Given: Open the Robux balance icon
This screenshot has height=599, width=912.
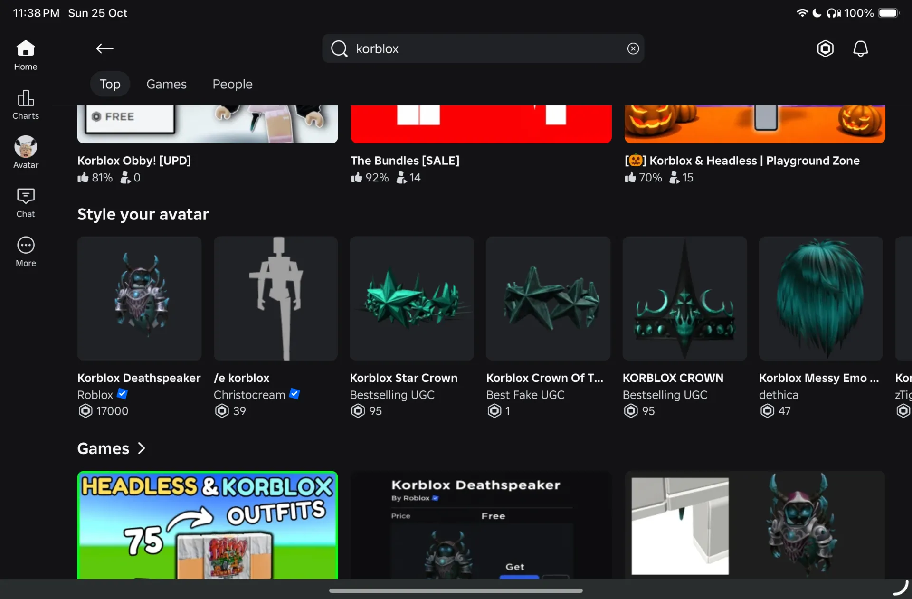Looking at the screenshot, I should coord(826,48).
